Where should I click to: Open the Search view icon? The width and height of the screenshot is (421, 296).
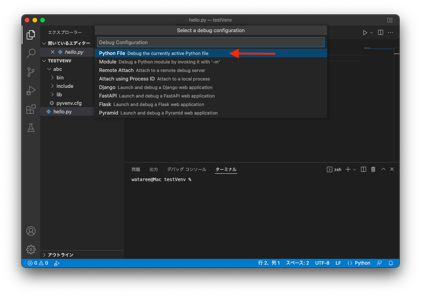31,53
